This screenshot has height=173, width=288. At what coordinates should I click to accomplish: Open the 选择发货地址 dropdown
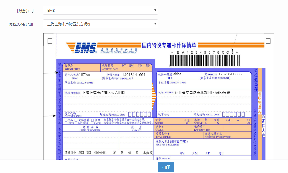(100, 24)
